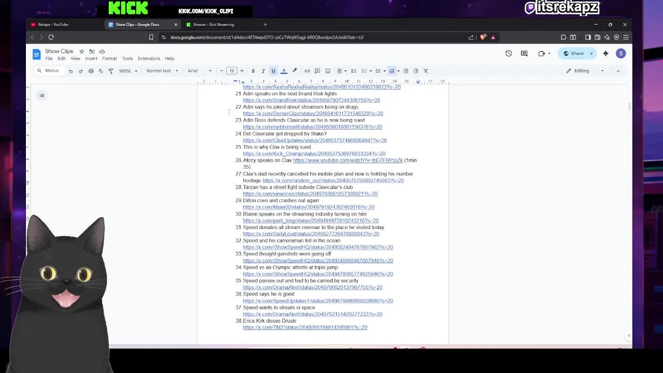Screen dimensions: 663x373
Task: Open the Editing mode dropdown
Action: 585,71
